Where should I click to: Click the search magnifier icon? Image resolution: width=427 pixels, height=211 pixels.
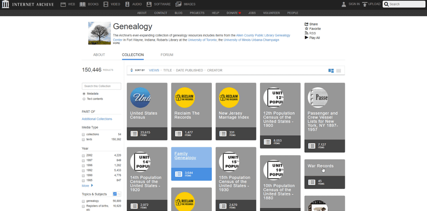tap(386, 4)
